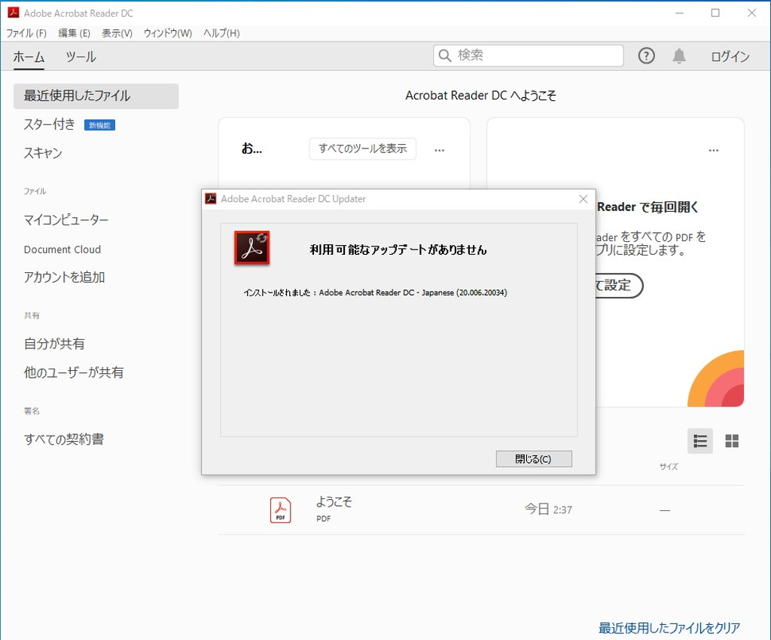
Task: Click the Help question mark icon
Action: click(x=646, y=56)
